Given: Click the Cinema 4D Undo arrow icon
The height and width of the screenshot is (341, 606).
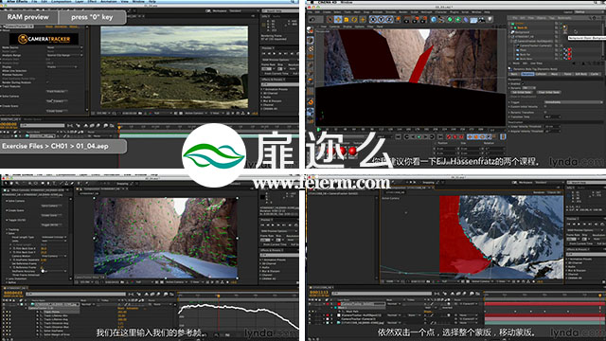Looking at the screenshot, I should click(312, 19).
